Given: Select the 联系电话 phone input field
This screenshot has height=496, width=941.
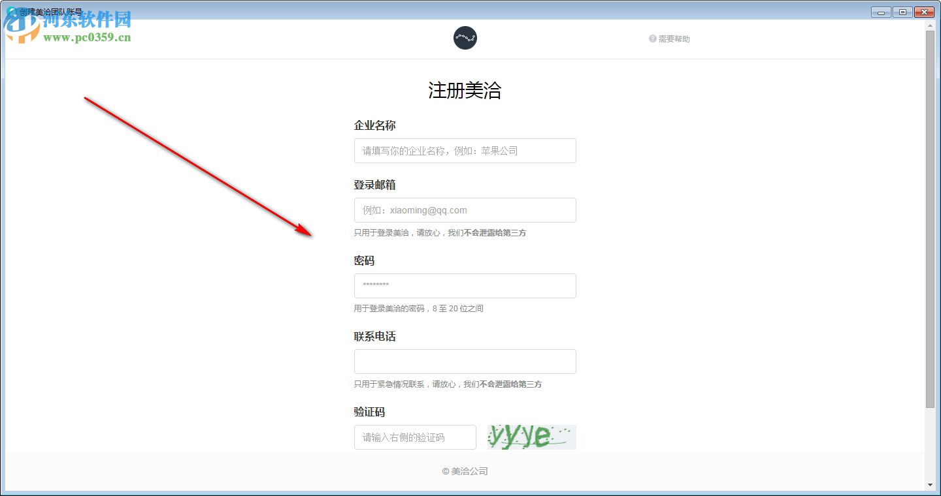Looking at the screenshot, I should pos(465,362).
